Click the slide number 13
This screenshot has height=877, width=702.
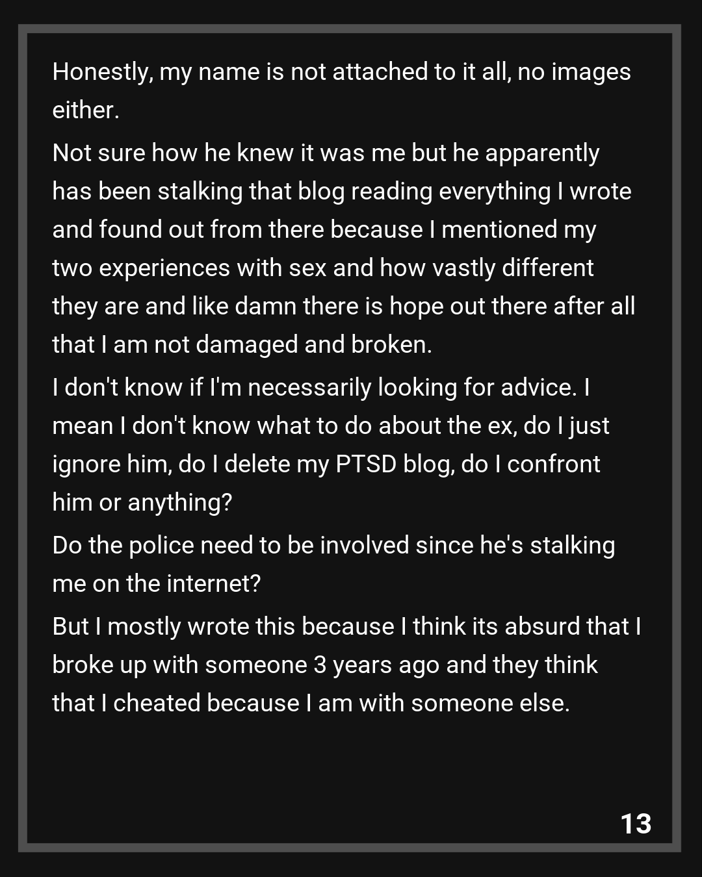(636, 823)
